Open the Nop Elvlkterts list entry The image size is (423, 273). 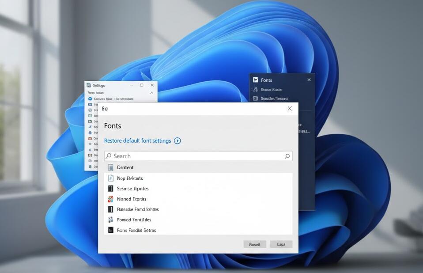pos(130,178)
